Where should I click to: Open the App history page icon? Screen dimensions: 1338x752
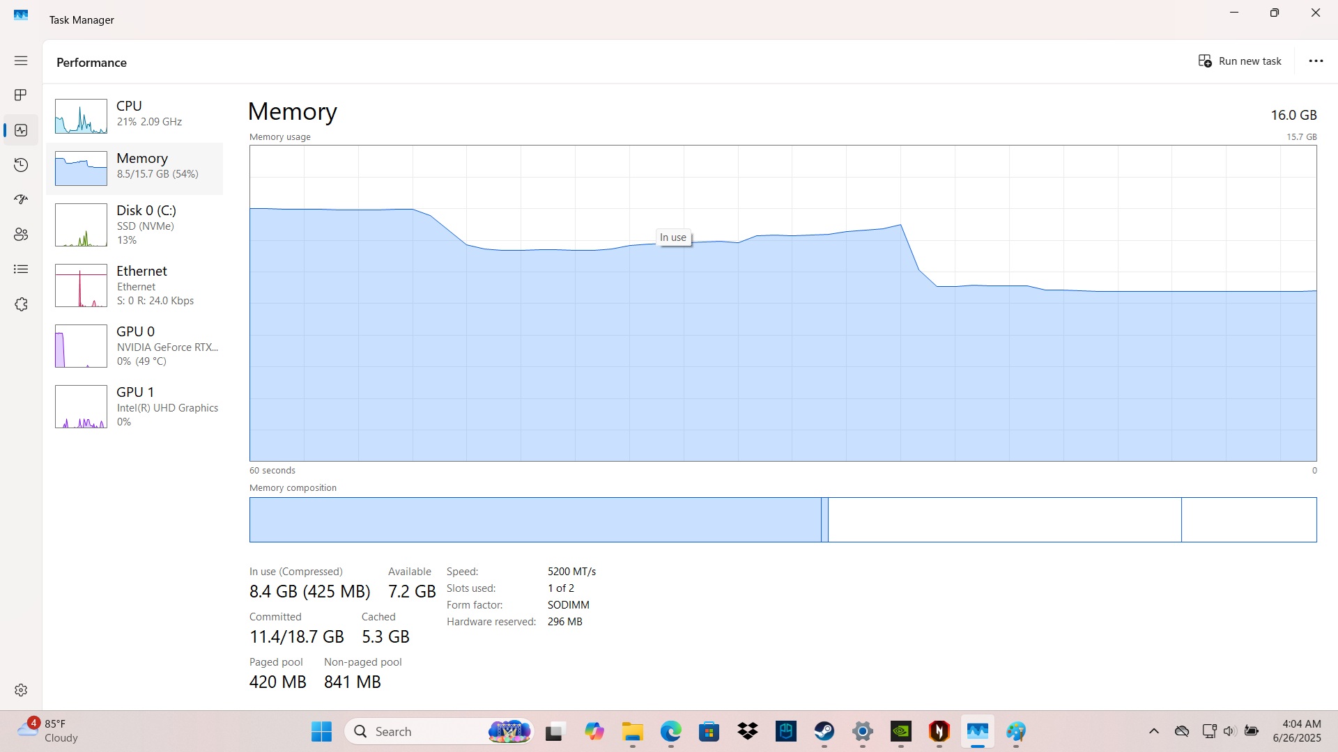21,165
